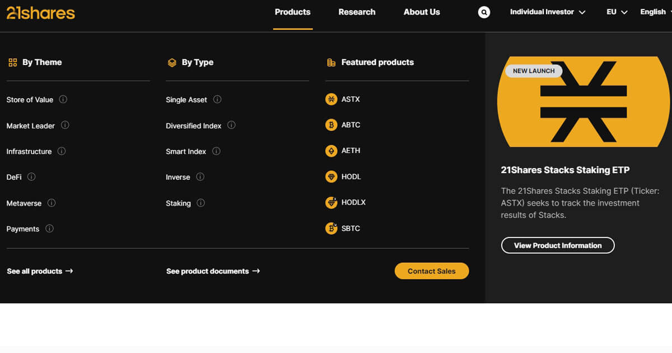Click the Metaverse info icon
This screenshot has height=353, width=672.
[52, 203]
